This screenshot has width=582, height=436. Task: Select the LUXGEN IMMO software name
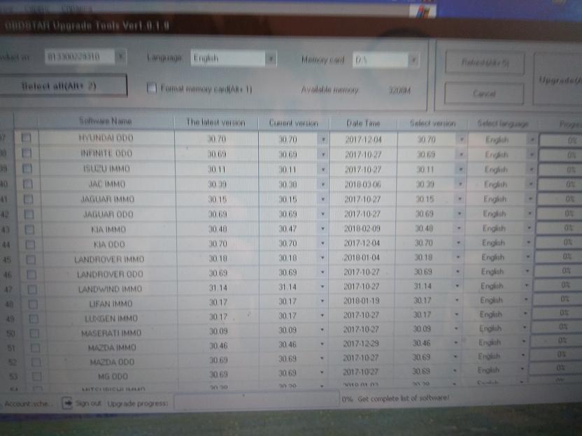coord(111,319)
